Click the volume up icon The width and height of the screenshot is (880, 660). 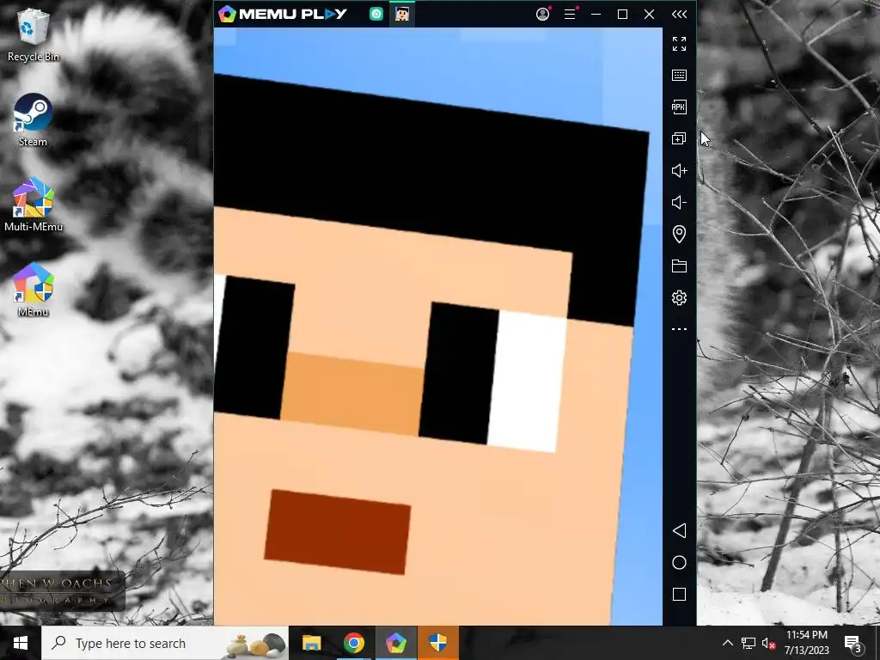coord(679,171)
